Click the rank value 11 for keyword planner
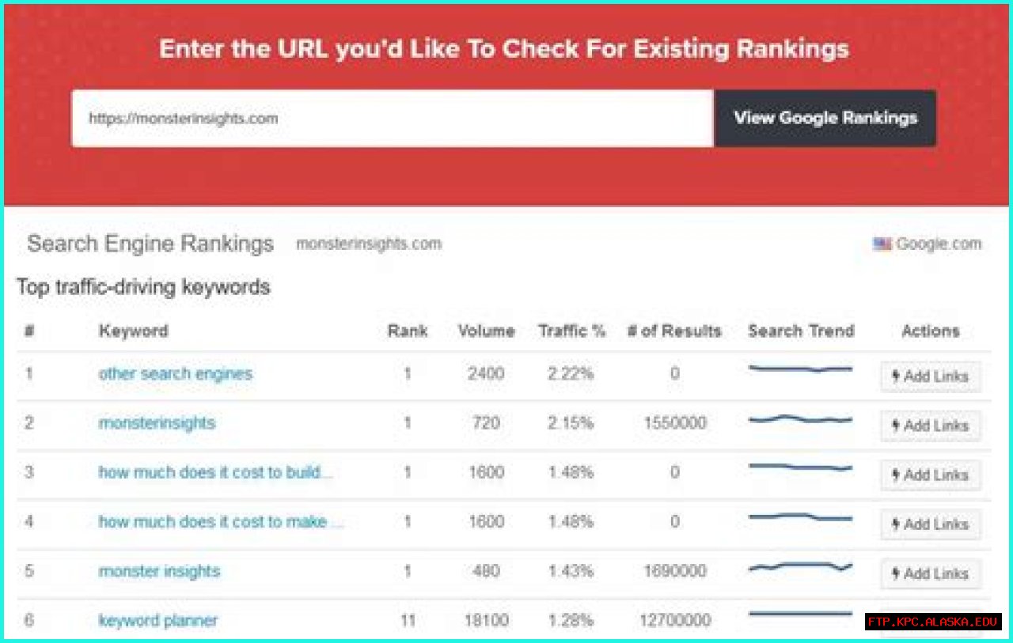 pos(408,620)
